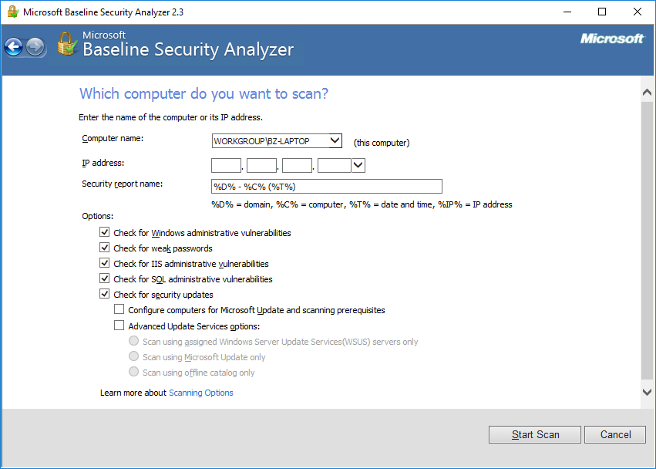
Task: Click the scrollbar down arrow
Action: [647, 392]
